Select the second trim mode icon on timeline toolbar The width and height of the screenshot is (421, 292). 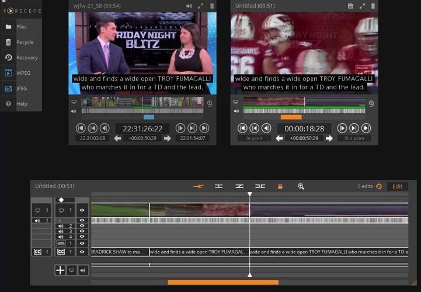click(x=219, y=186)
